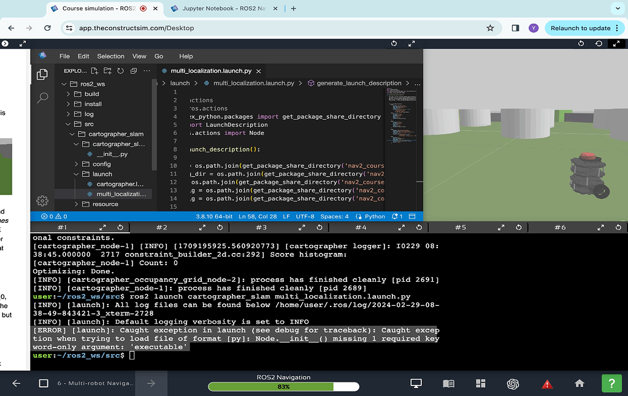This screenshot has height=396, width=628.
Task: Toggle fullscreen on the Gazebo simulation view
Action: coord(617,44)
